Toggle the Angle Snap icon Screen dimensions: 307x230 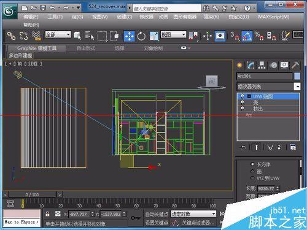(247, 36)
